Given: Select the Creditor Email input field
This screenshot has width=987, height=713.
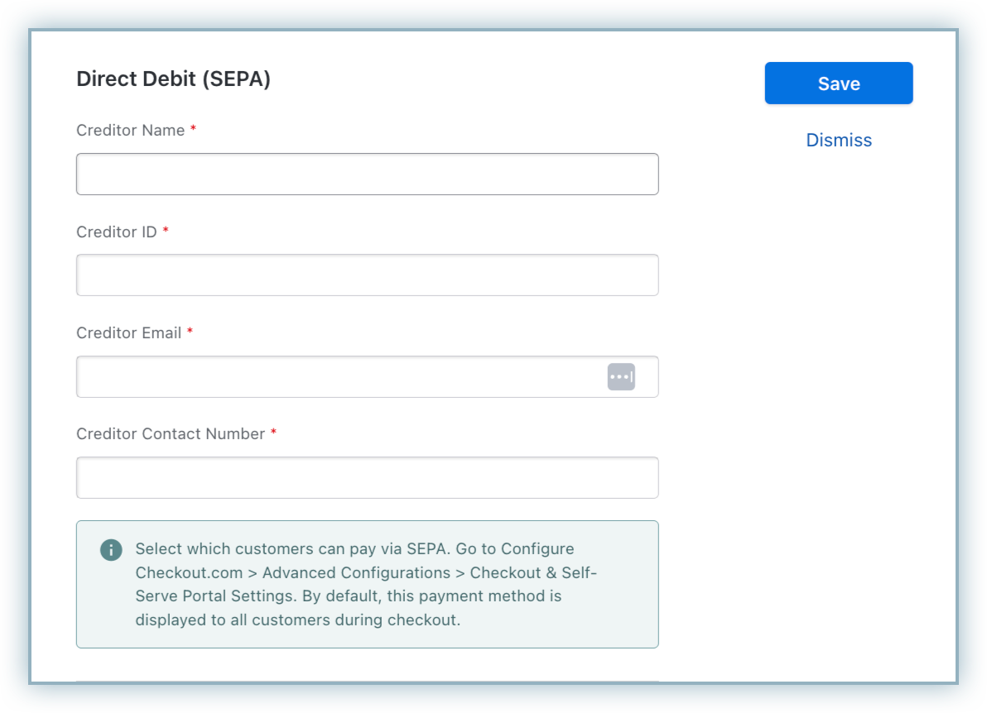Looking at the screenshot, I should click(339, 376).
